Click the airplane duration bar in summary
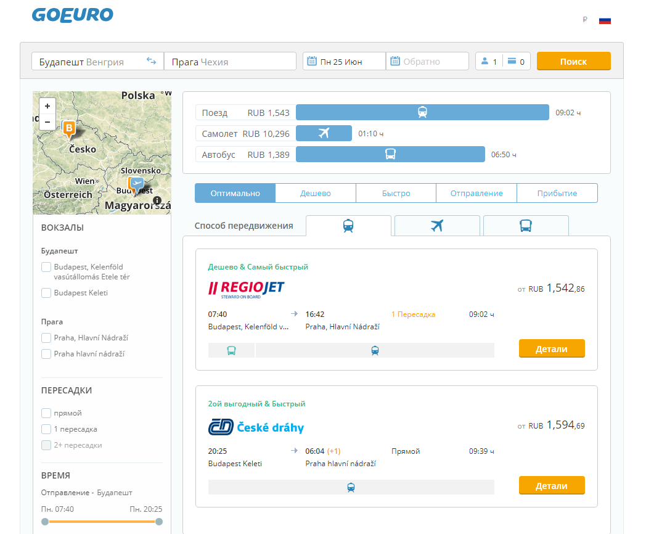 coord(324,133)
